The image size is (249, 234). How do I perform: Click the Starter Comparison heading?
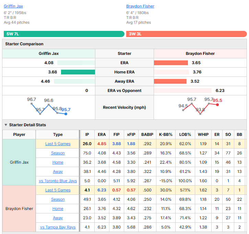click(24, 44)
